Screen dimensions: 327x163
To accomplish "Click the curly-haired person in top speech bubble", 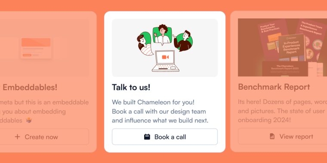I will point(162,34).
